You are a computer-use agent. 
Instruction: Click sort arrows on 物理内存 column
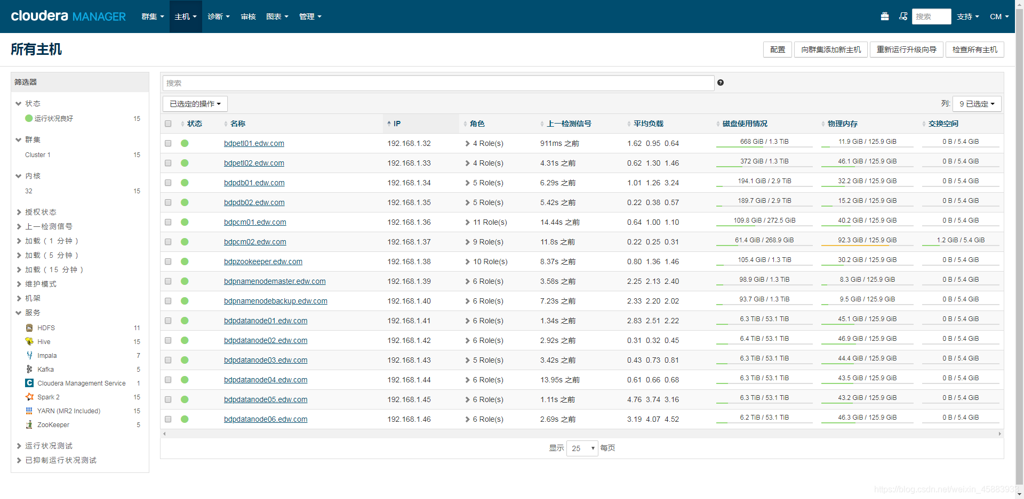click(823, 124)
